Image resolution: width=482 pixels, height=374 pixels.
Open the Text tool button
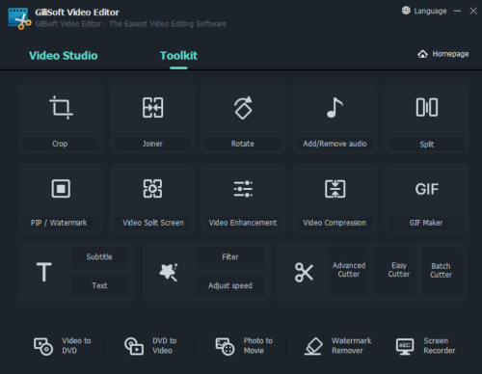pos(99,285)
